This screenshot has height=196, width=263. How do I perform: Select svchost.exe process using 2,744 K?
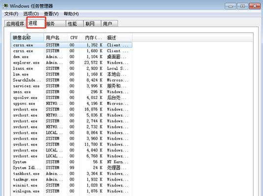tap(72, 121)
